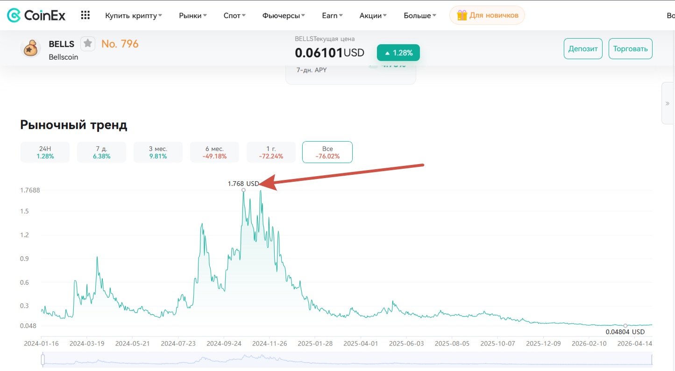The image size is (675, 371).
Task: Click the gift icon for newcomers
Action: 462,15
